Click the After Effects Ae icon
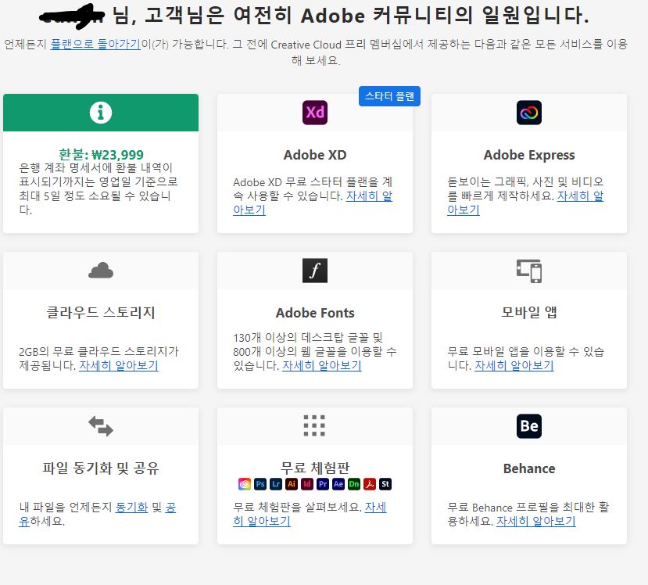The image size is (648, 585). (338, 484)
